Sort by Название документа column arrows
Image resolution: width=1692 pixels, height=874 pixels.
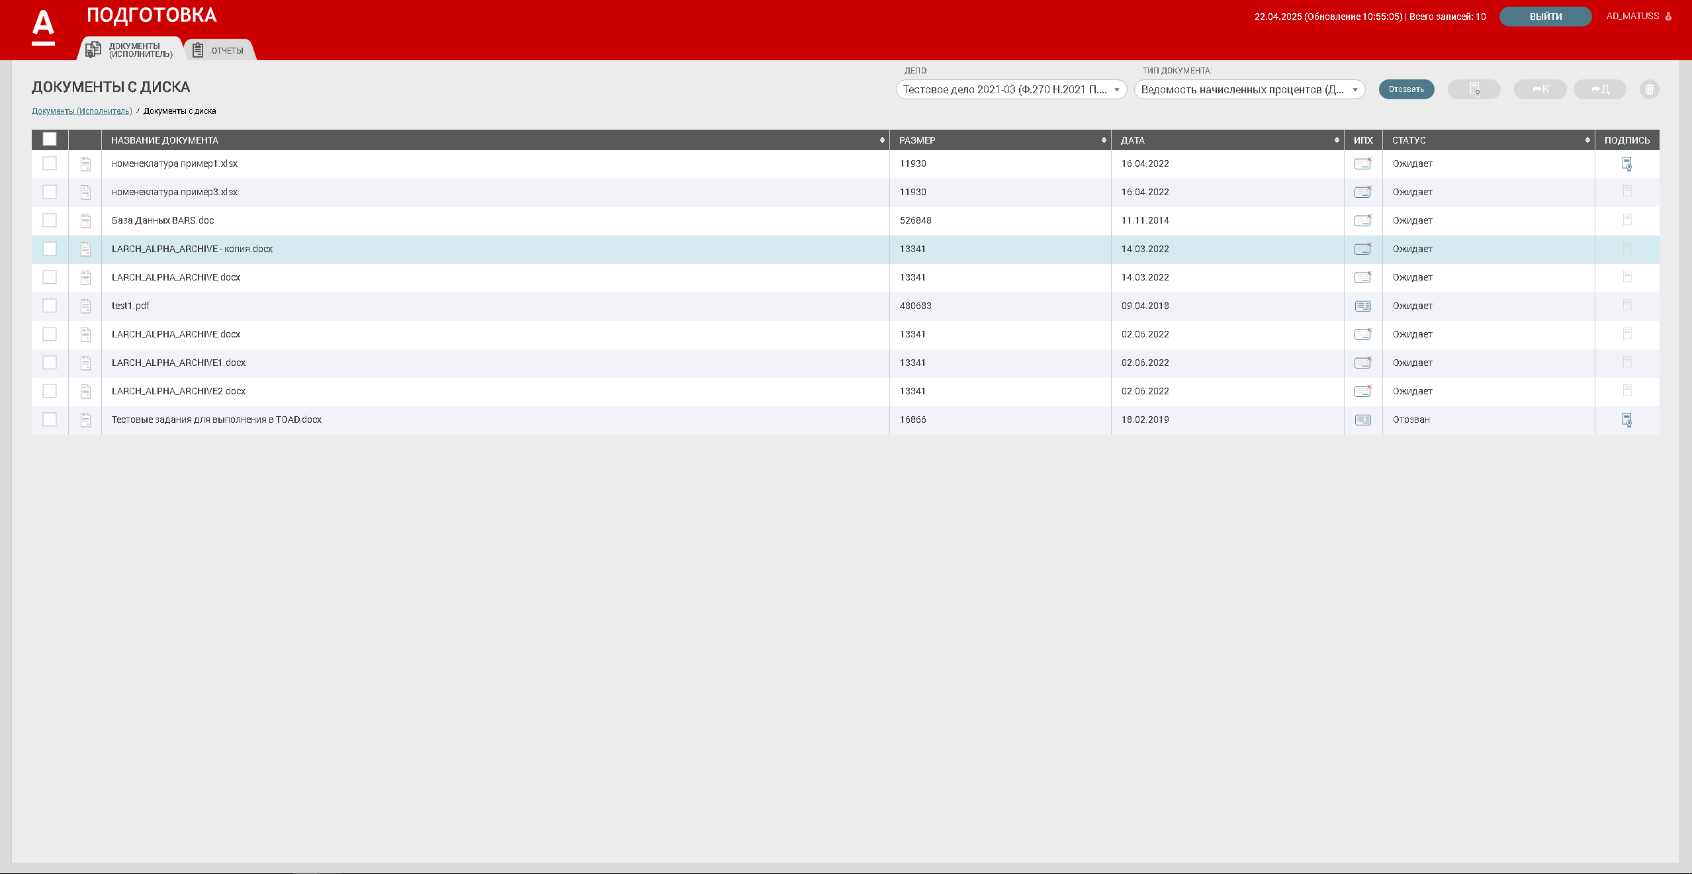882,140
